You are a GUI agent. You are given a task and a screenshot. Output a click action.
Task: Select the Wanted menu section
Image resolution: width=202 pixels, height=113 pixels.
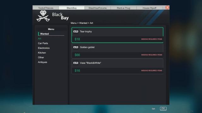51,34
